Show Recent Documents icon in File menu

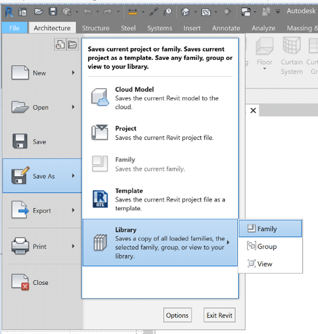click(x=60, y=45)
